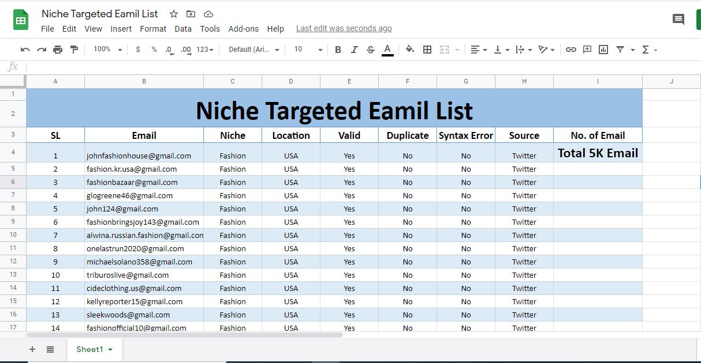Apply strikethrough formatting
701x363 pixels.
point(370,50)
